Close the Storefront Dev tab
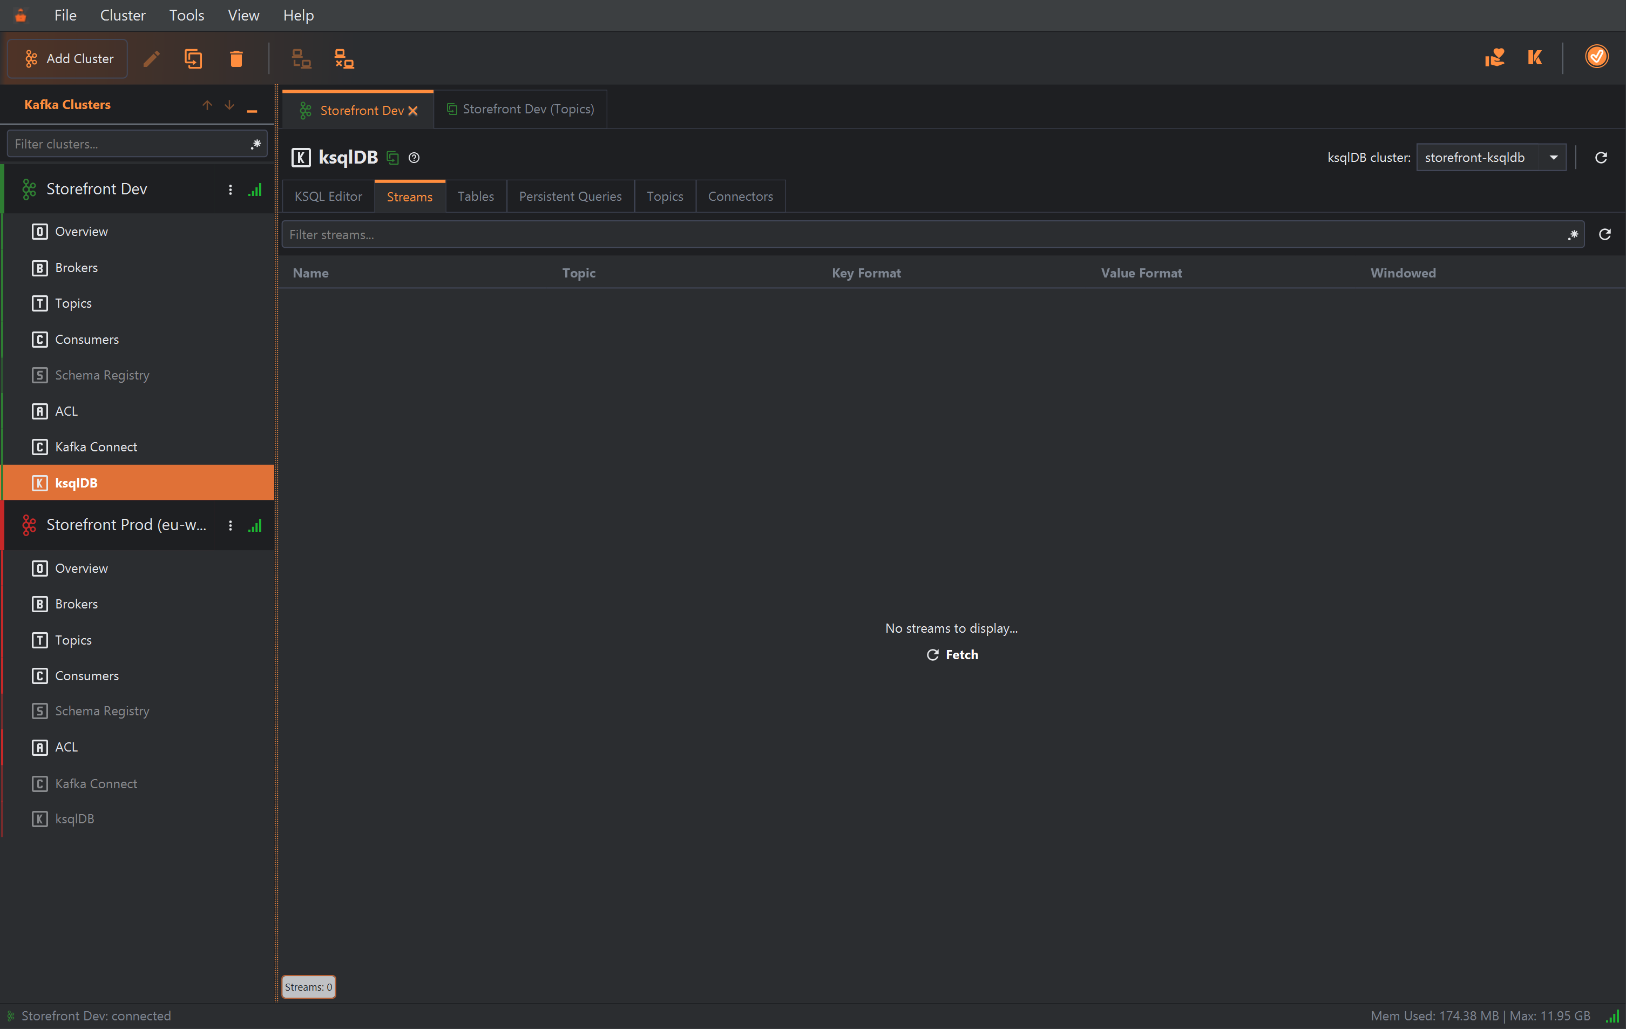 pos(412,111)
